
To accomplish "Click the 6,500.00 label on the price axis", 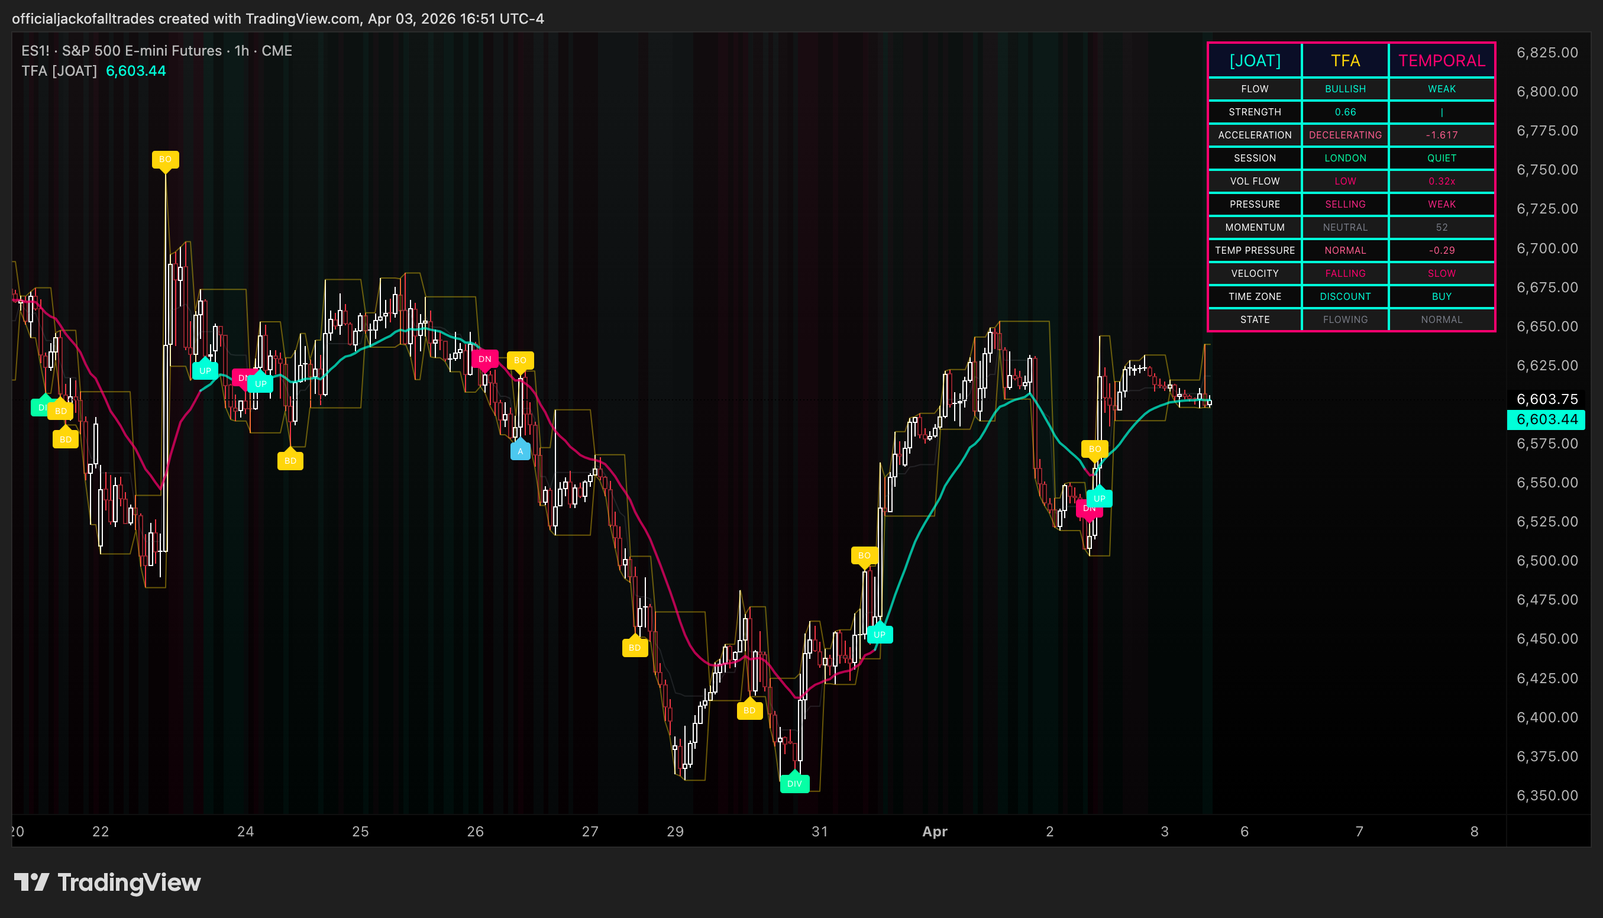I will point(1547,561).
